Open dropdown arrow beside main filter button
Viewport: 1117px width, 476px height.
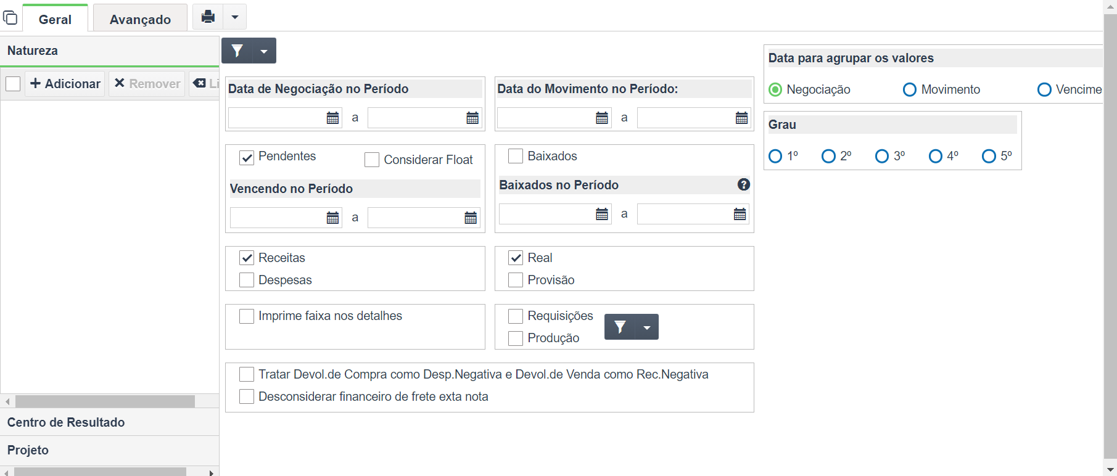point(264,51)
